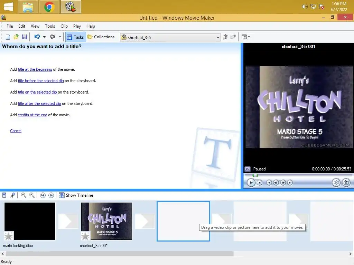Viewport: 354px width, 265px height.
Task: Undo the last action
Action: [37, 37]
